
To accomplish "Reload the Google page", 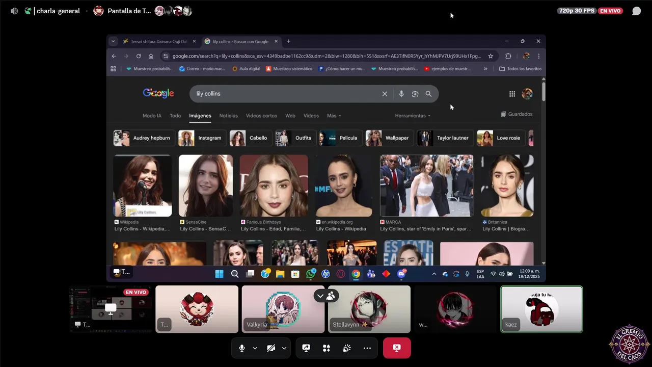I will [139, 56].
